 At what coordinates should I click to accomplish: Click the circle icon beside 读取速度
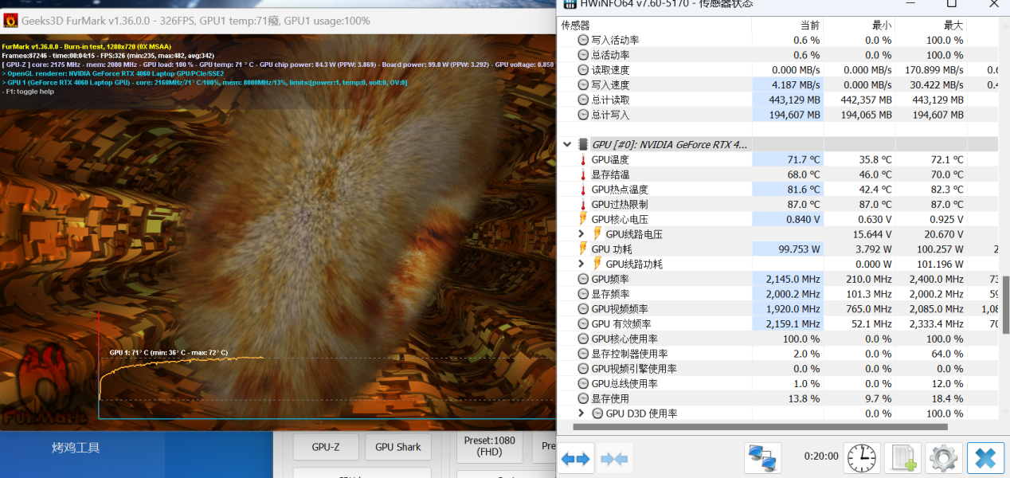pos(583,70)
